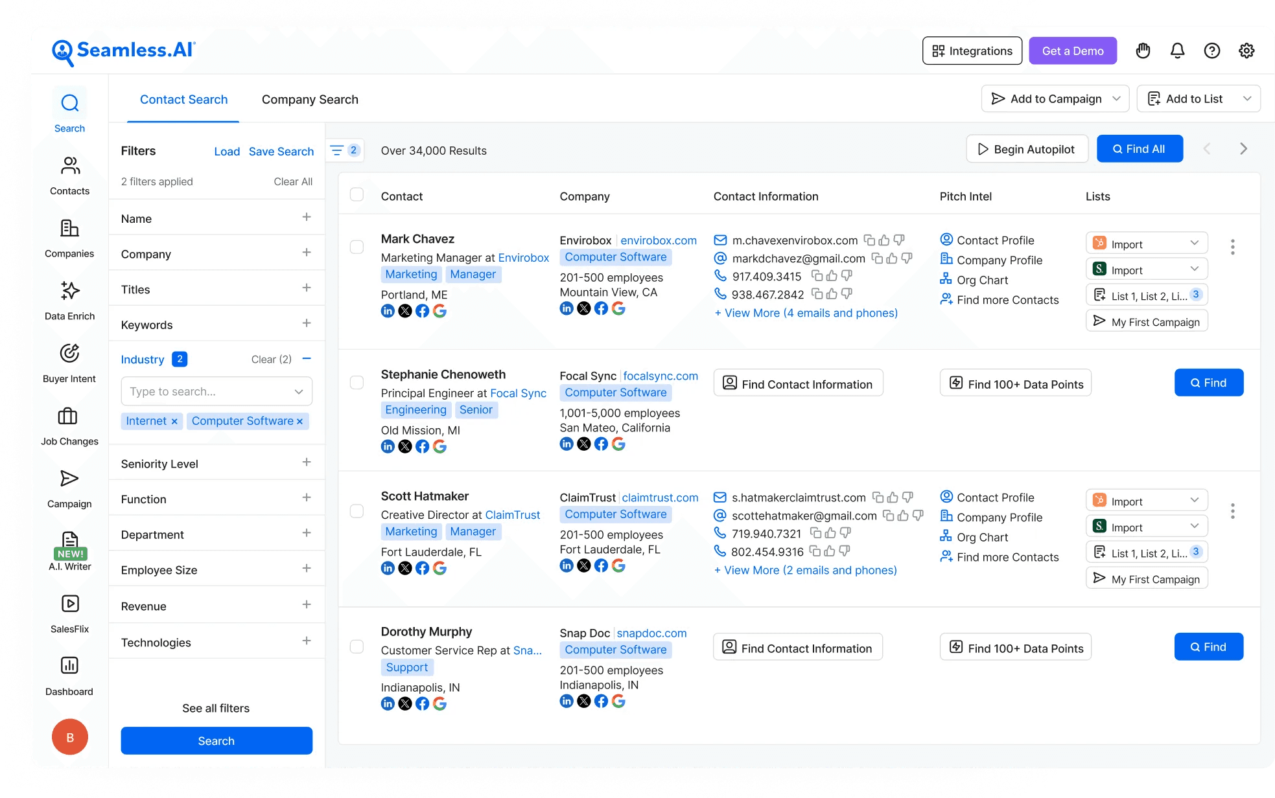This screenshot has height=798, width=1275.
Task: Click the industry Type to search field
Action: click(x=207, y=391)
